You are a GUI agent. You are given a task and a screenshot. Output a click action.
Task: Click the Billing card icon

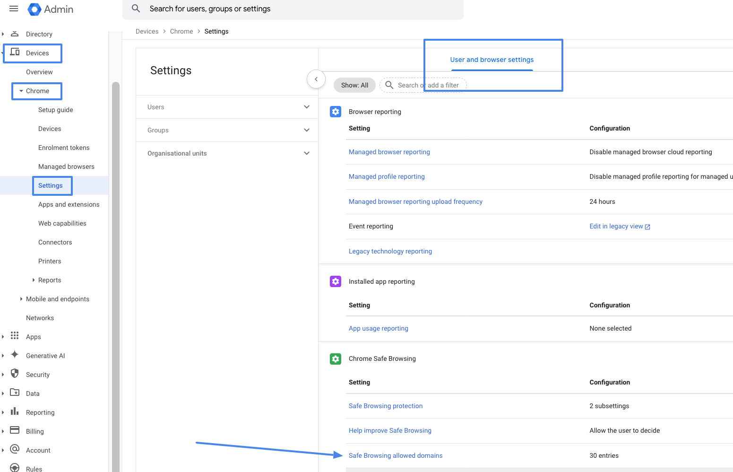click(x=15, y=430)
